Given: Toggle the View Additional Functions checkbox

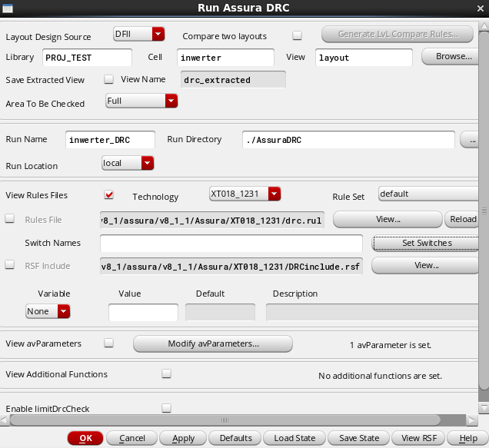Looking at the screenshot, I should point(166,373).
